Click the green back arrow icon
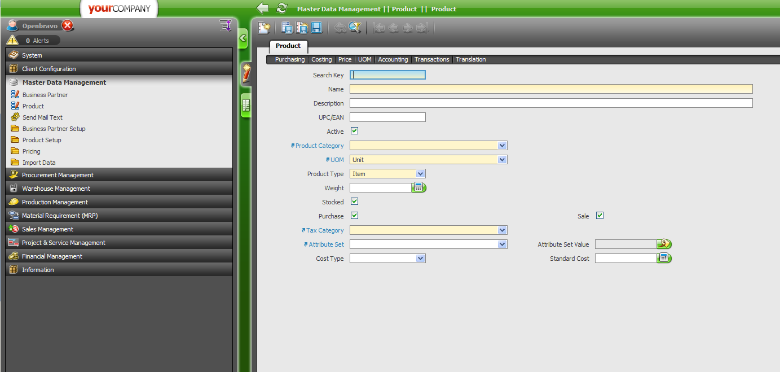Image resolution: width=780 pixels, height=372 pixels. tap(262, 8)
